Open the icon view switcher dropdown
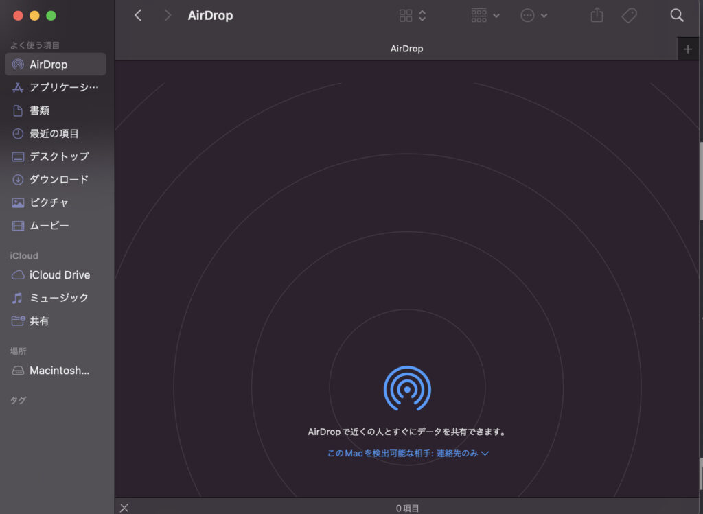Screen dimensions: 703x514 [x=413, y=16]
